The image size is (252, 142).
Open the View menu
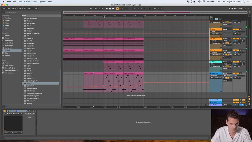point(34,2)
